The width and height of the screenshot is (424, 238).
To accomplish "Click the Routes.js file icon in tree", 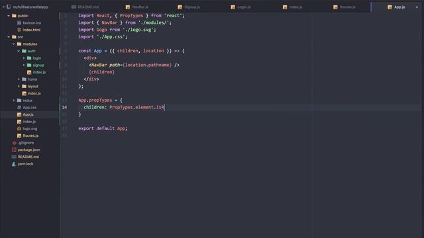I will pyautogui.click(x=19, y=136).
